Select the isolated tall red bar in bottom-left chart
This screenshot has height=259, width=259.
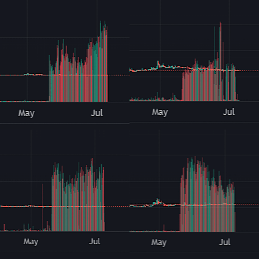point(43,207)
